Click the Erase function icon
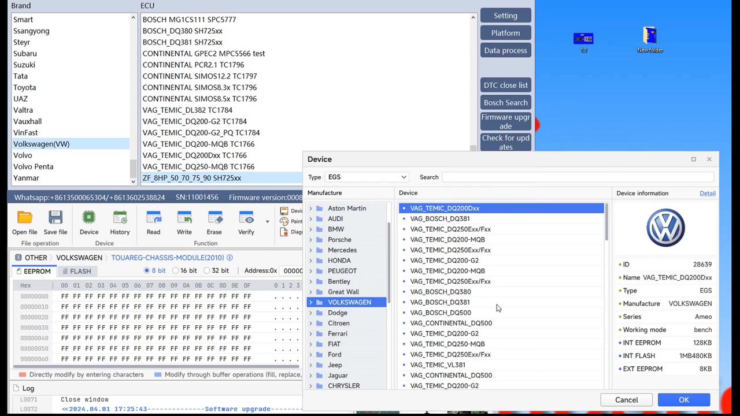The image size is (740, 416). pyautogui.click(x=214, y=218)
